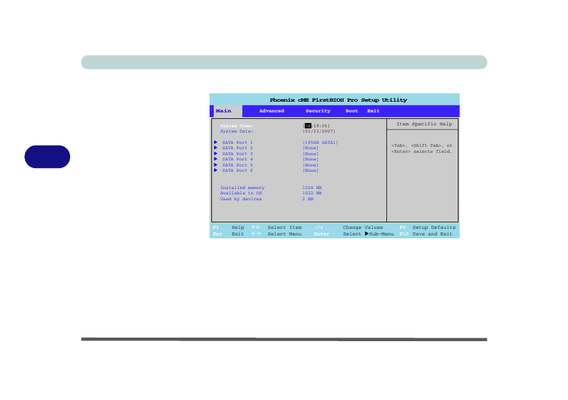
Task: Expand SATA Port 5 submenu arrow
Action: (216, 165)
